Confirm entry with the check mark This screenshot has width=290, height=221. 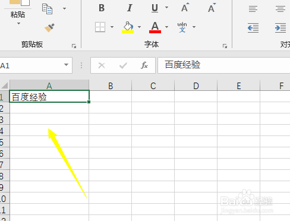(x=123, y=65)
